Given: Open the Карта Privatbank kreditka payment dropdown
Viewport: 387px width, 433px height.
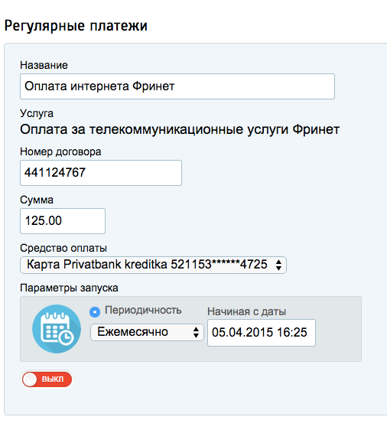Looking at the screenshot, I should [x=153, y=265].
